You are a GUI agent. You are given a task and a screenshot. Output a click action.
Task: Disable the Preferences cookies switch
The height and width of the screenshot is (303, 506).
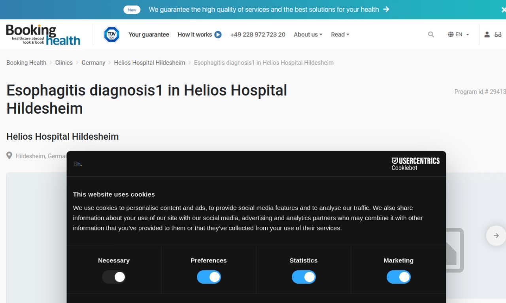[209, 277]
